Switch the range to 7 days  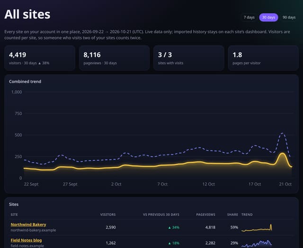(x=249, y=18)
